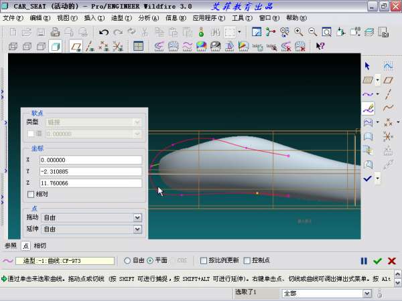Click the four-view layout icon
Image resolution: width=402 pixels, height=301 pixels.
click(138, 46)
